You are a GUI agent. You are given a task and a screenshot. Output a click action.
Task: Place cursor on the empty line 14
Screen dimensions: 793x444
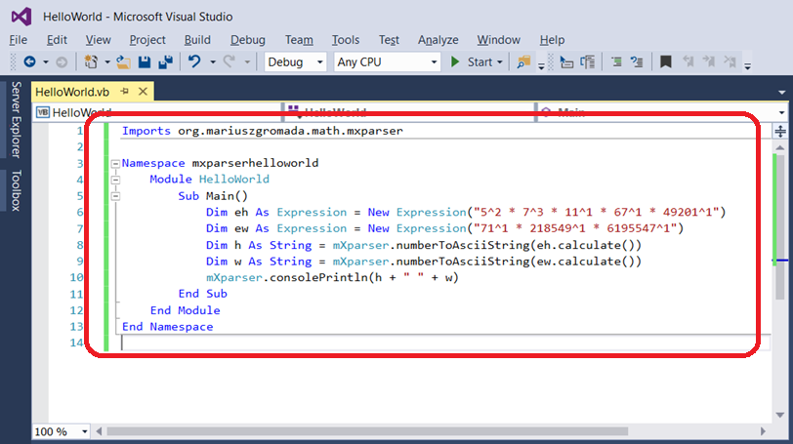pos(445,343)
